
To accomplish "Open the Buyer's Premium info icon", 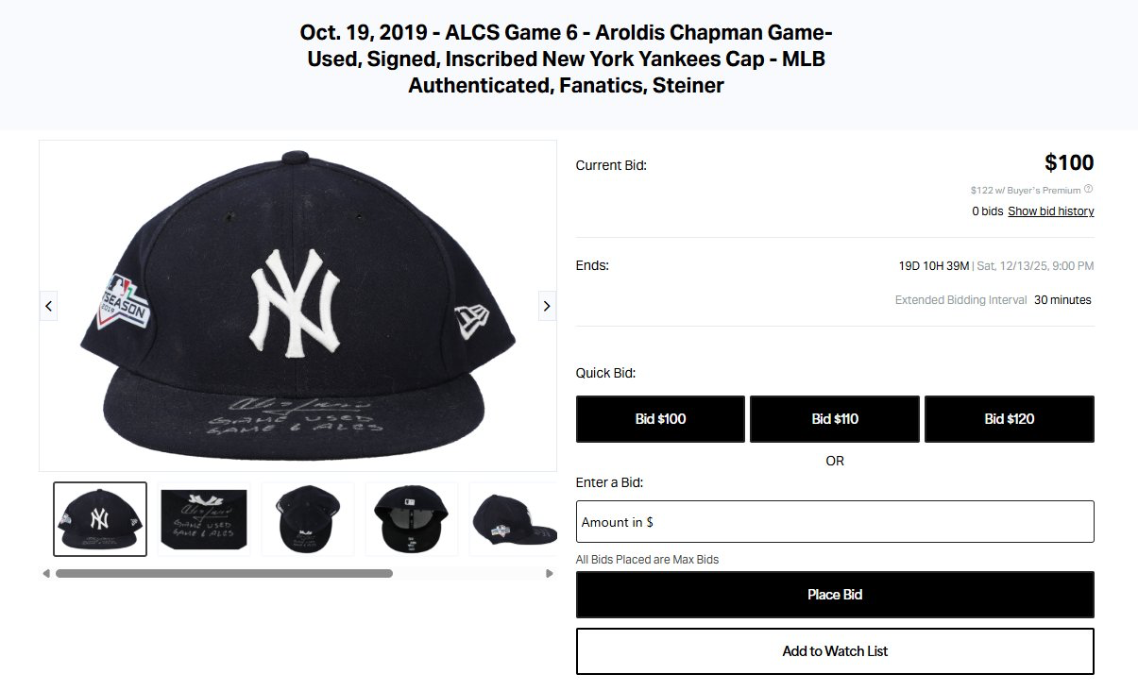I will [1088, 190].
